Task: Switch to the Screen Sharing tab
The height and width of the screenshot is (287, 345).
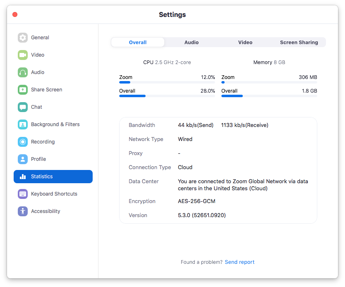Action: pyautogui.click(x=299, y=43)
